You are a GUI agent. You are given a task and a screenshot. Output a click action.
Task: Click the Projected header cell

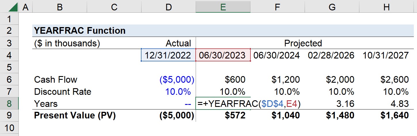tap(303, 43)
